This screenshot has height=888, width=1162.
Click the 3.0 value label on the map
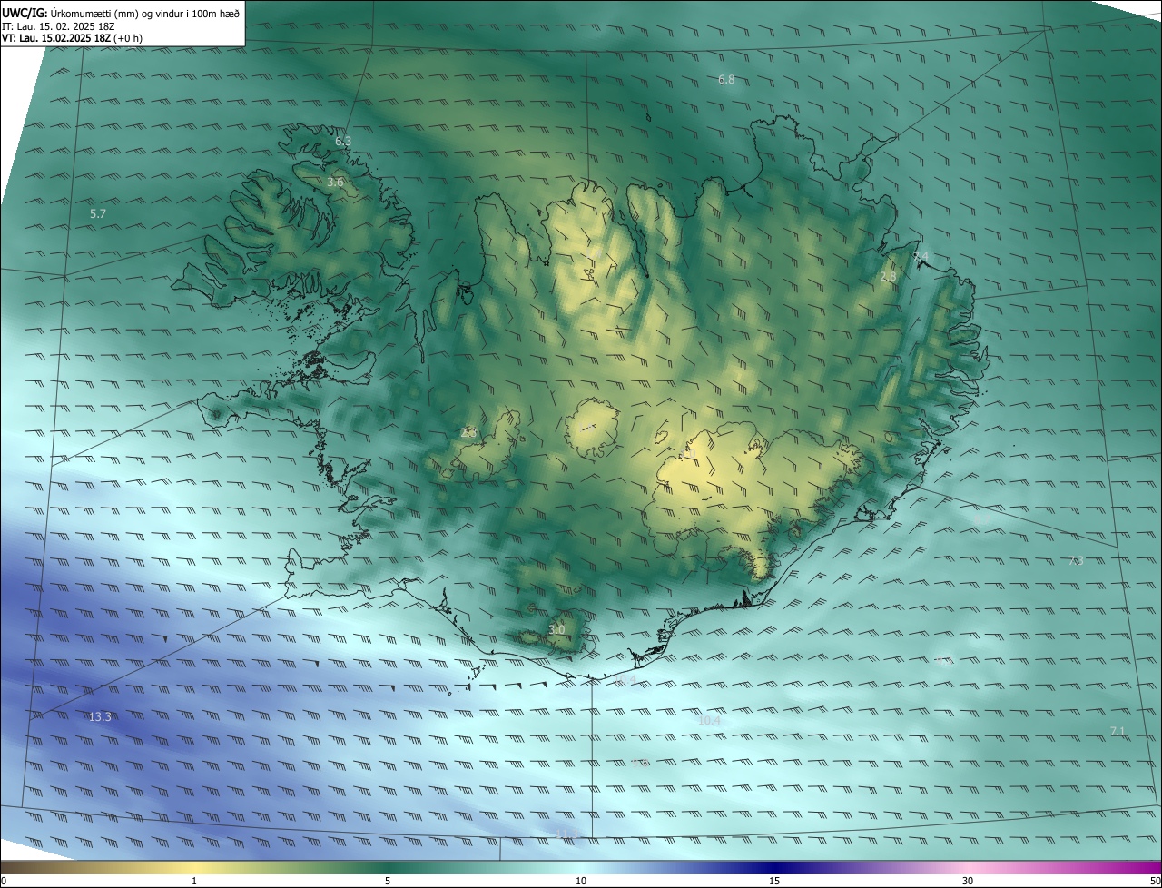pos(556,629)
